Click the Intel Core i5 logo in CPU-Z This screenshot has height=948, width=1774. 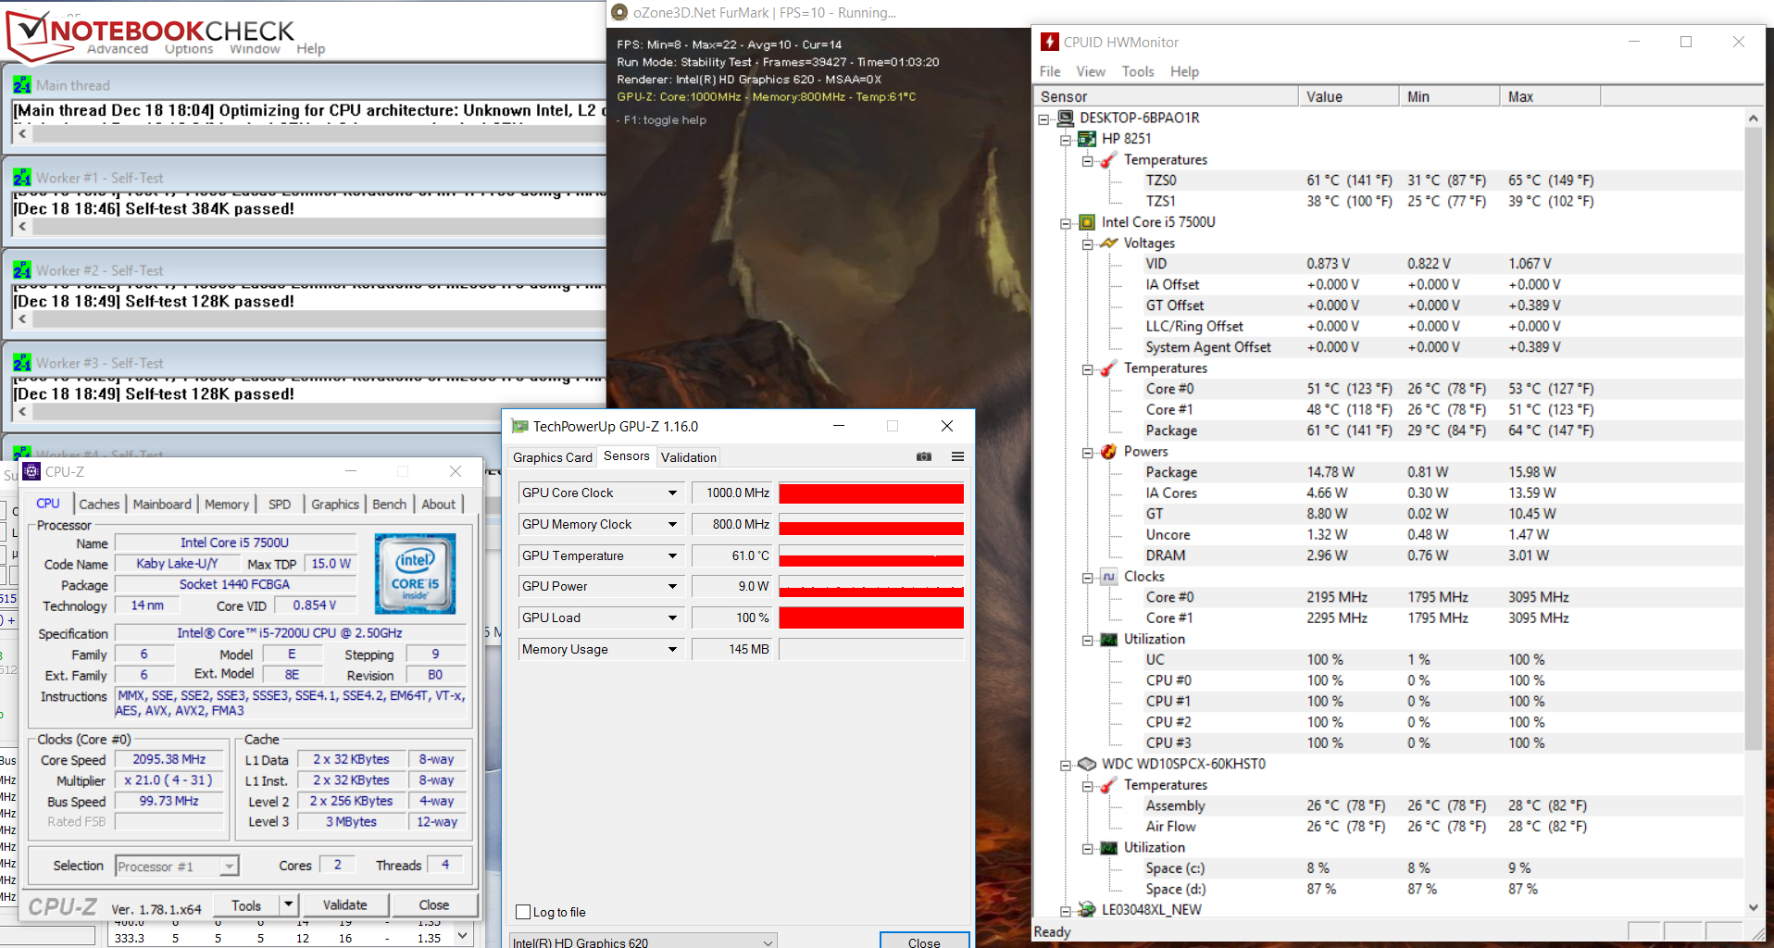[x=415, y=573]
